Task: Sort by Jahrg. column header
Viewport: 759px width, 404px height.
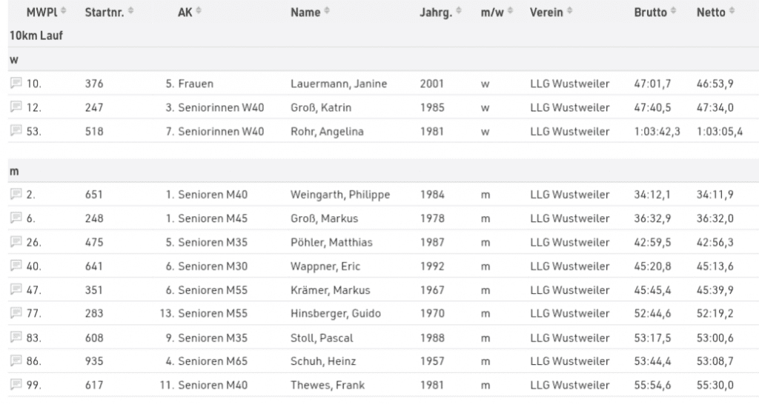Action: 458,13
